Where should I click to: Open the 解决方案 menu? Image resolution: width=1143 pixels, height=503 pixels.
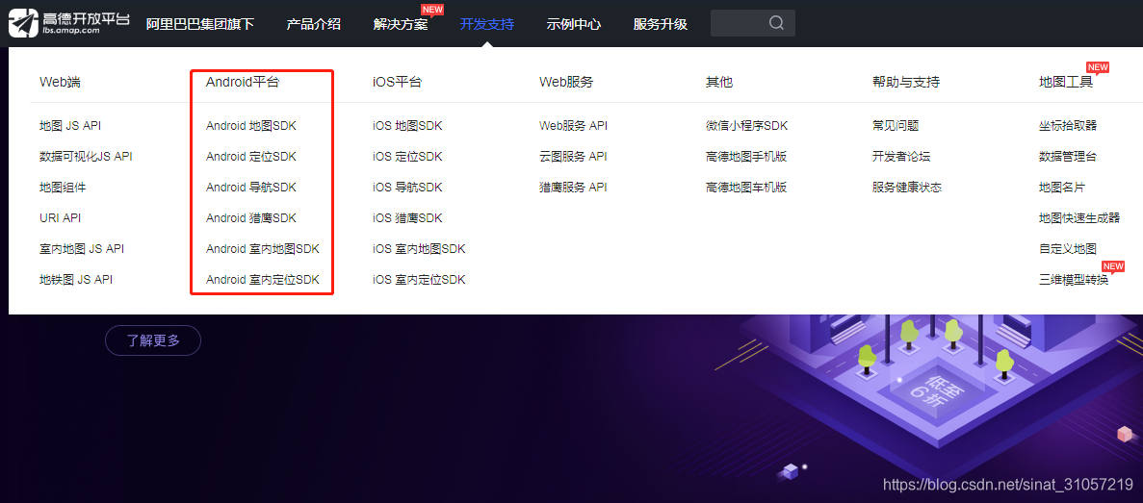(401, 24)
